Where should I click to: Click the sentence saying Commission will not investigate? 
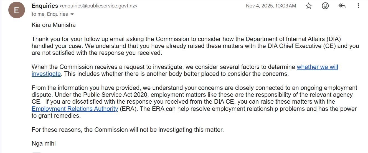[128, 130]
